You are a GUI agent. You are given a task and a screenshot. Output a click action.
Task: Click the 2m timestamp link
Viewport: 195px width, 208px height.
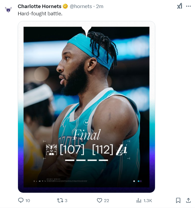[x=100, y=6]
